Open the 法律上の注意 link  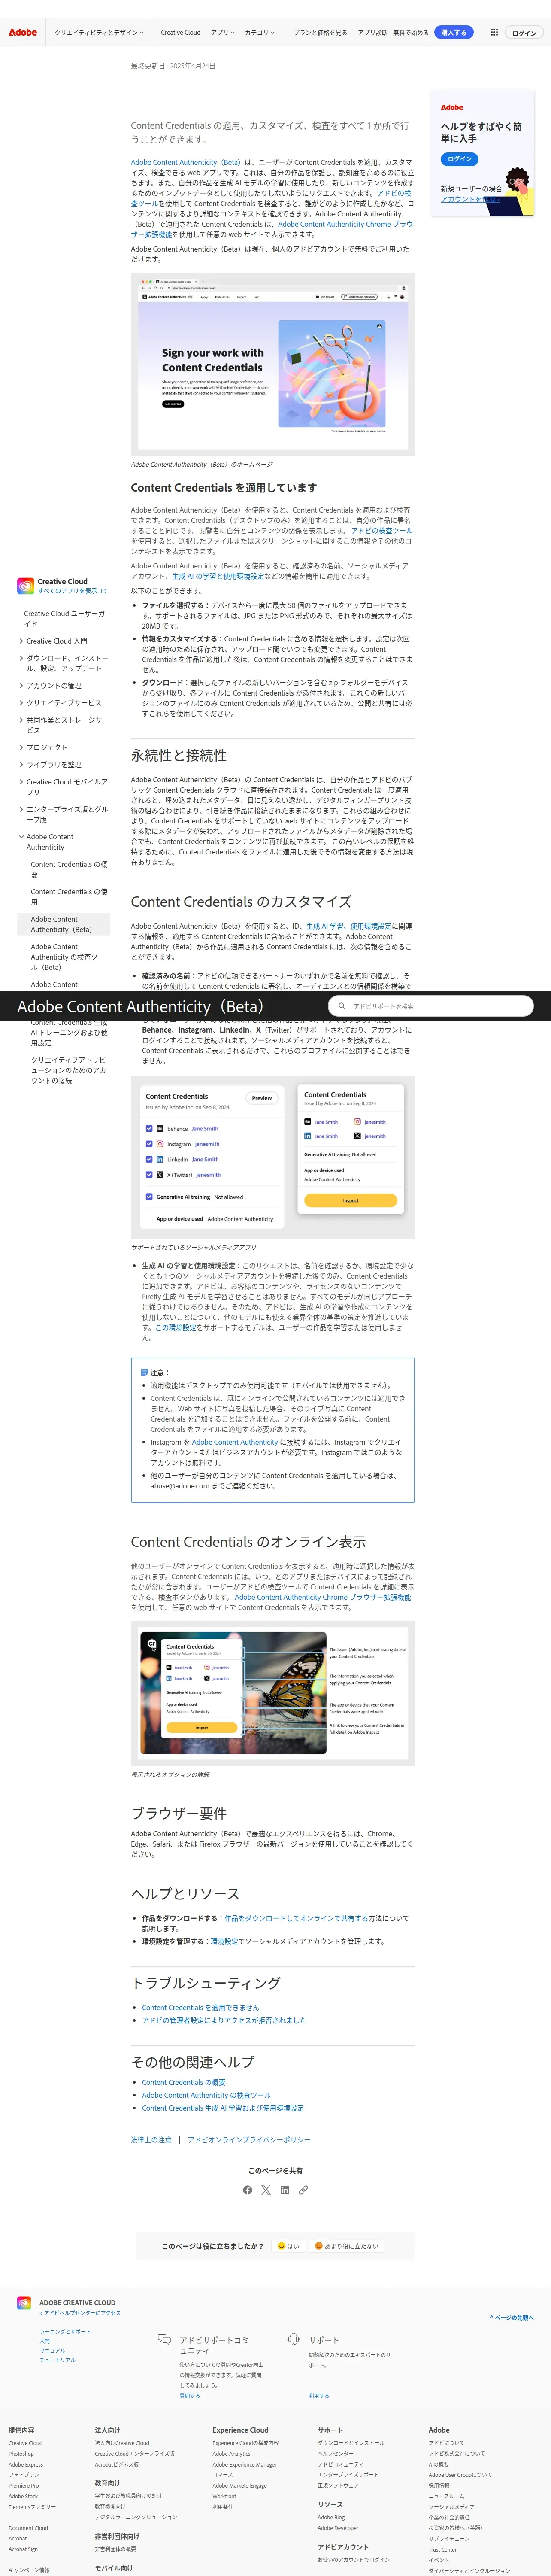[151, 2140]
